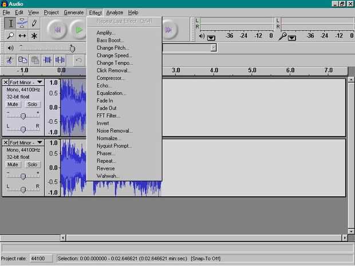
Task: Choose Nyquist Prompt... effect
Action: click(x=124, y=146)
